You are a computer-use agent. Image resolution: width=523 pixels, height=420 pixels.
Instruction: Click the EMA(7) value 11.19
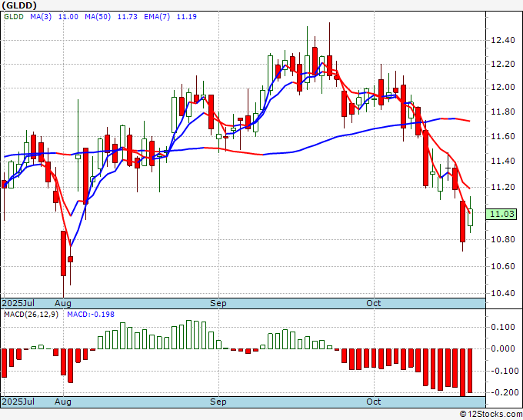(x=186, y=17)
